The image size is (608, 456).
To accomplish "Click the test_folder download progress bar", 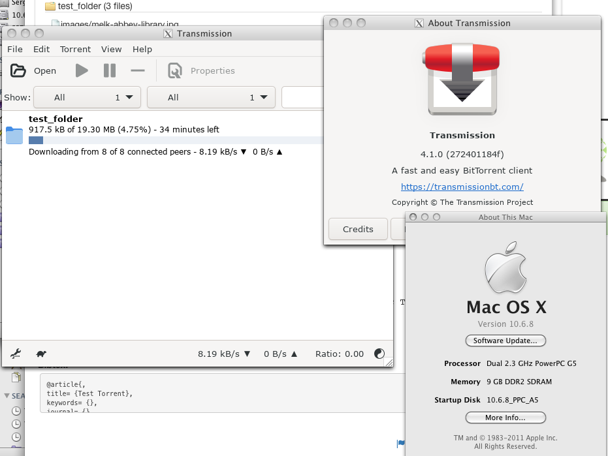I will click(x=176, y=140).
